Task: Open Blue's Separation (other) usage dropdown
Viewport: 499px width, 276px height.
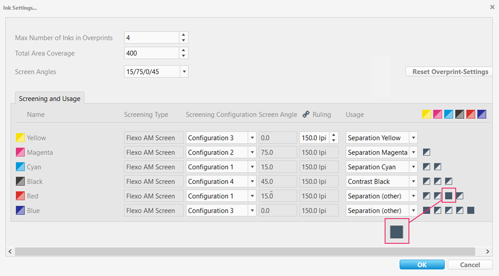Action: [413, 210]
